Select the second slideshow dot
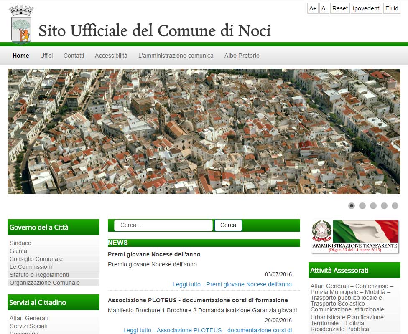408x334 pixels. pyautogui.click(x=362, y=206)
